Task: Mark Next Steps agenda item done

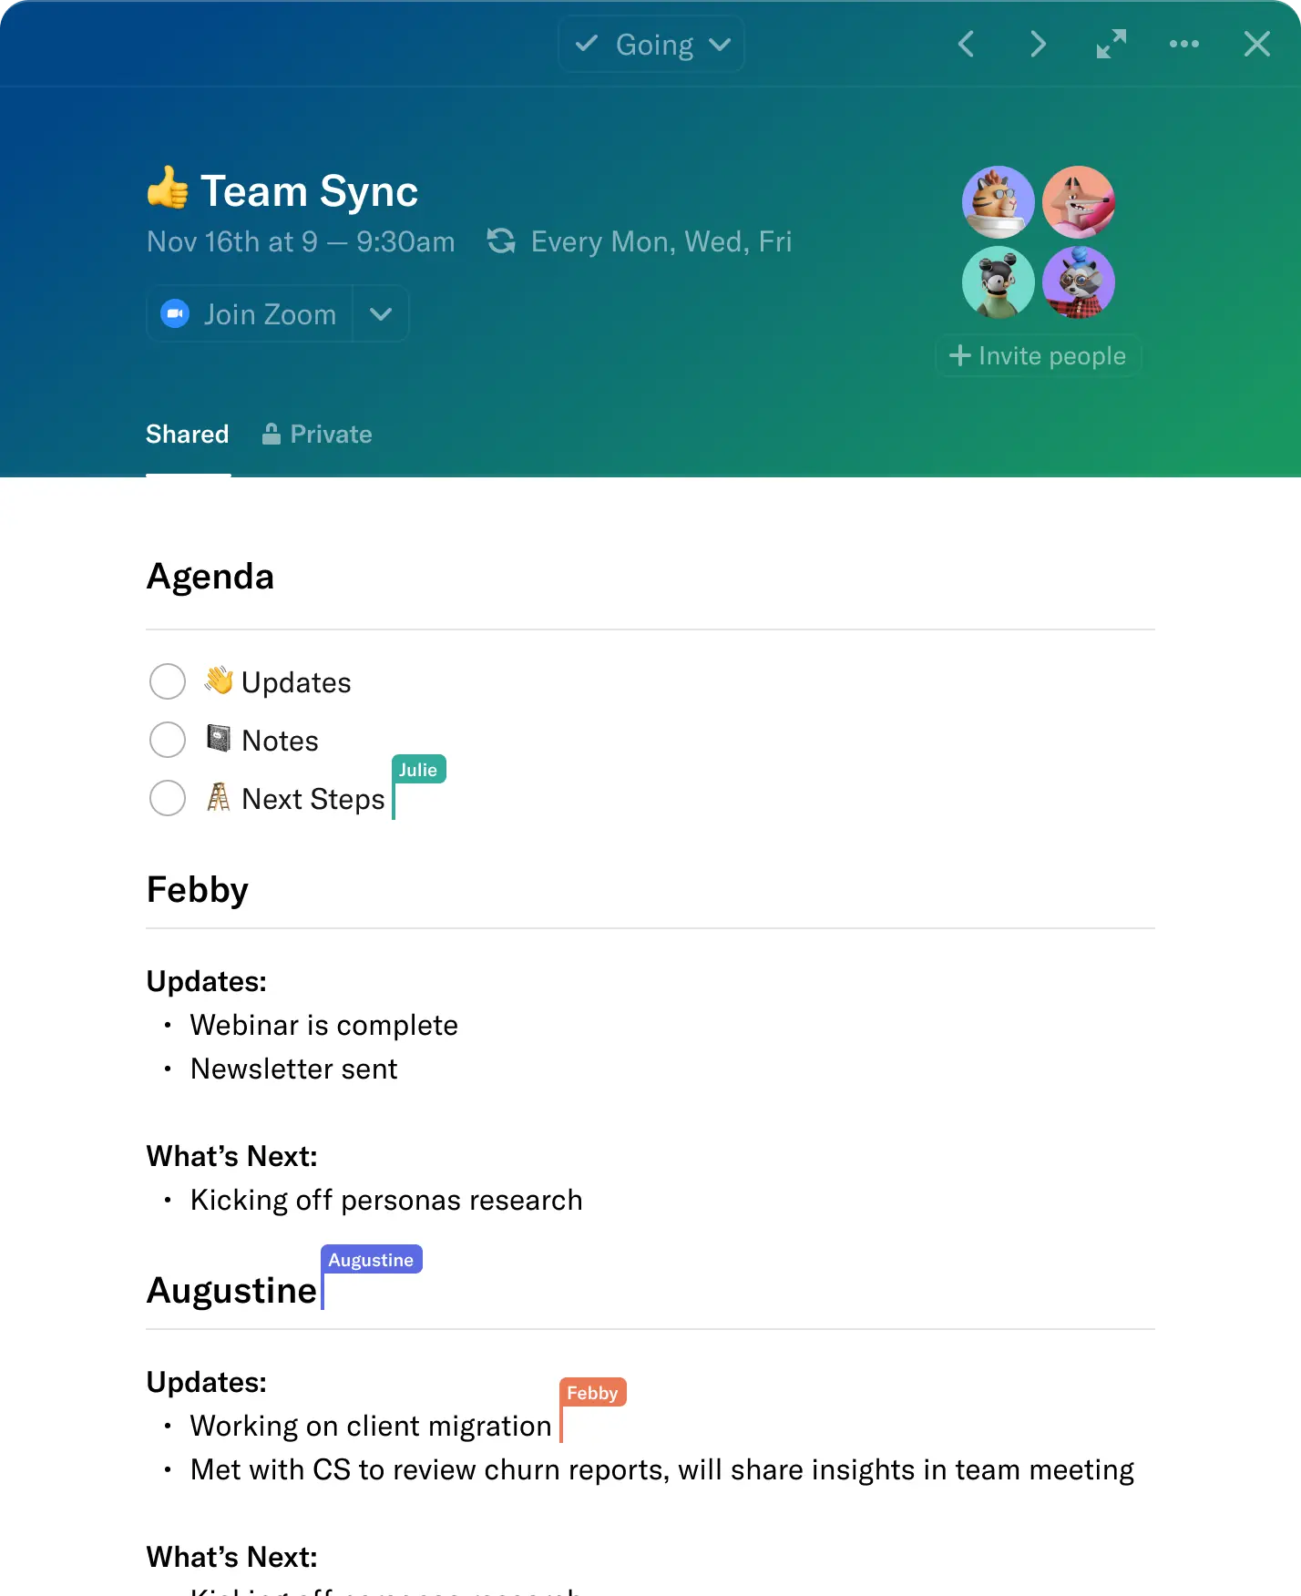Action: [x=168, y=798]
